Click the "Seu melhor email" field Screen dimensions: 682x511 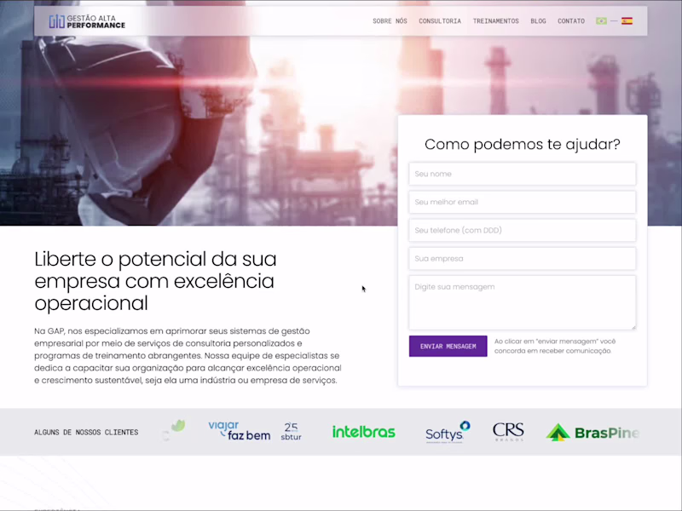coord(522,202)
